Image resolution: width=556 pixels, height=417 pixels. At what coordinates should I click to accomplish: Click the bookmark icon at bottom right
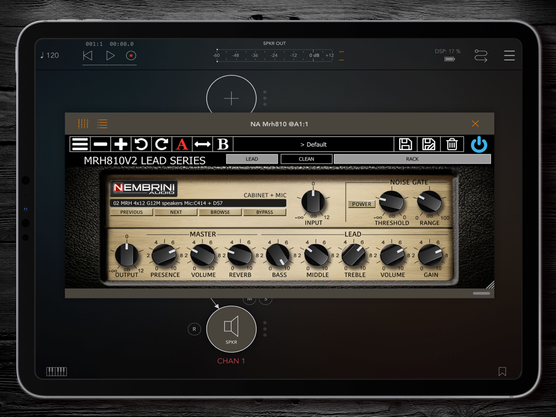point(502,371)
